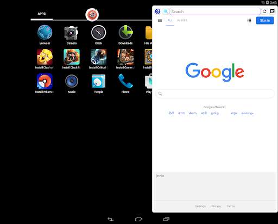
Task: Tap the Android recent apps button
Action: (166, 219)
